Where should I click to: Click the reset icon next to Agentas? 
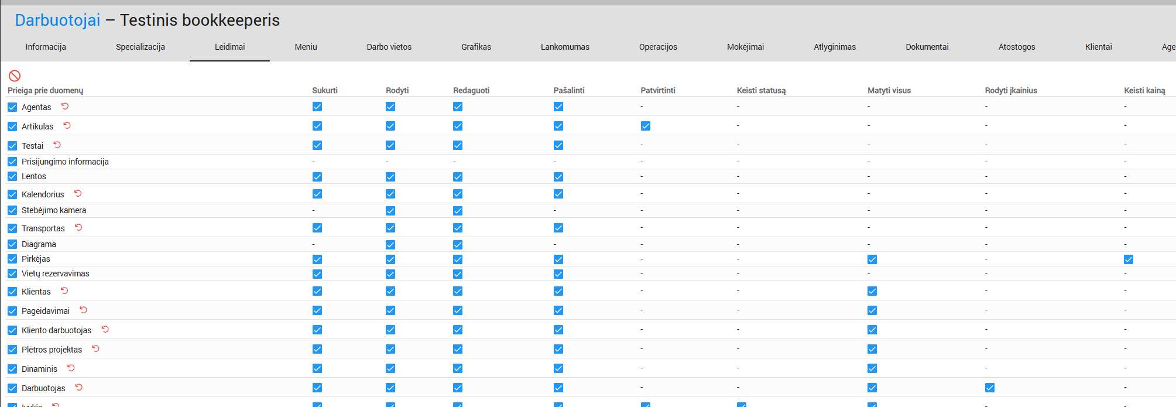point(65,106)
